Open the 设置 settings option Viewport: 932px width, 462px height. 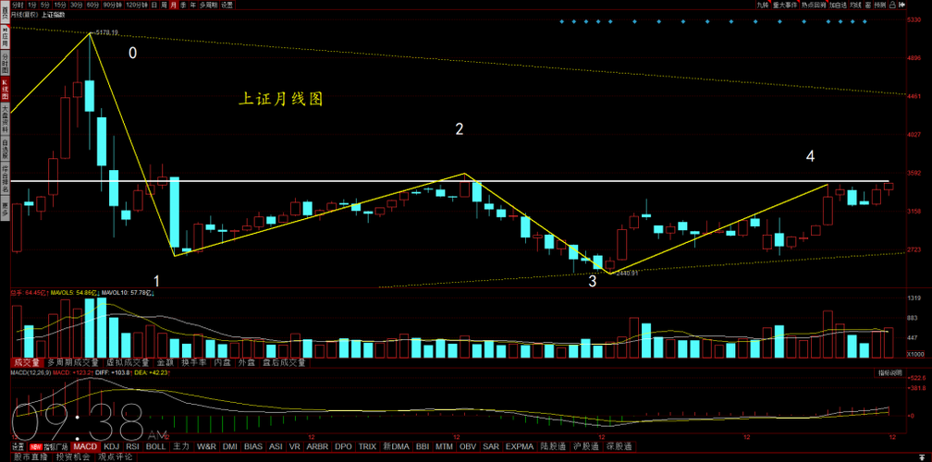coord(227,5)
